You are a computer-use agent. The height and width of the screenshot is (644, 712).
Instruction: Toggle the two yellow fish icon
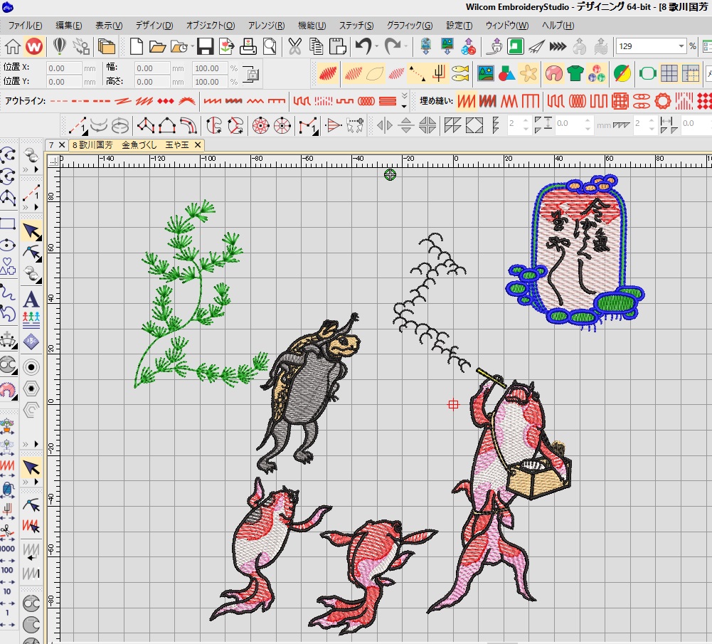tap(460, 73)
